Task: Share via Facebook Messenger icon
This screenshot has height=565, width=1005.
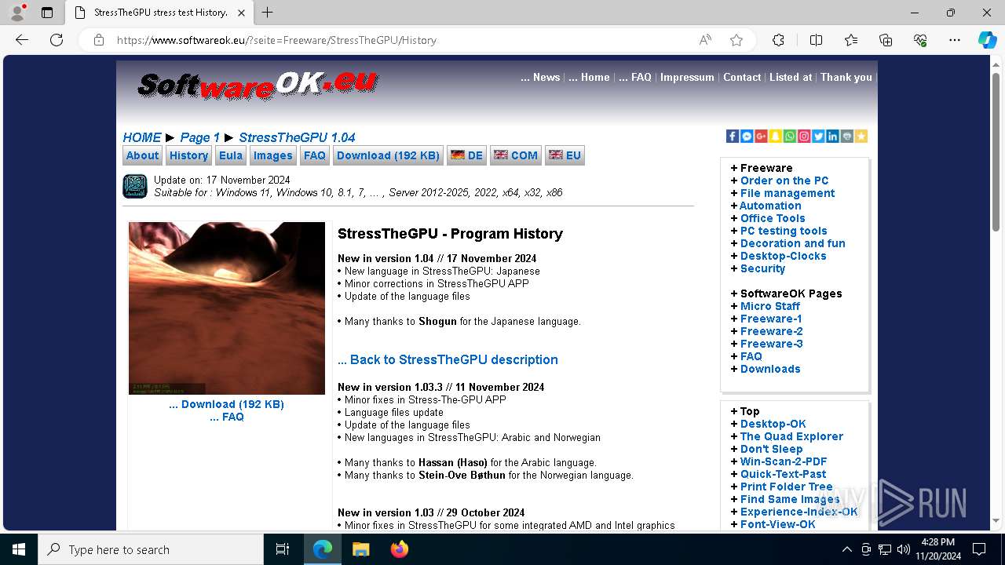Action: point(747,137)
